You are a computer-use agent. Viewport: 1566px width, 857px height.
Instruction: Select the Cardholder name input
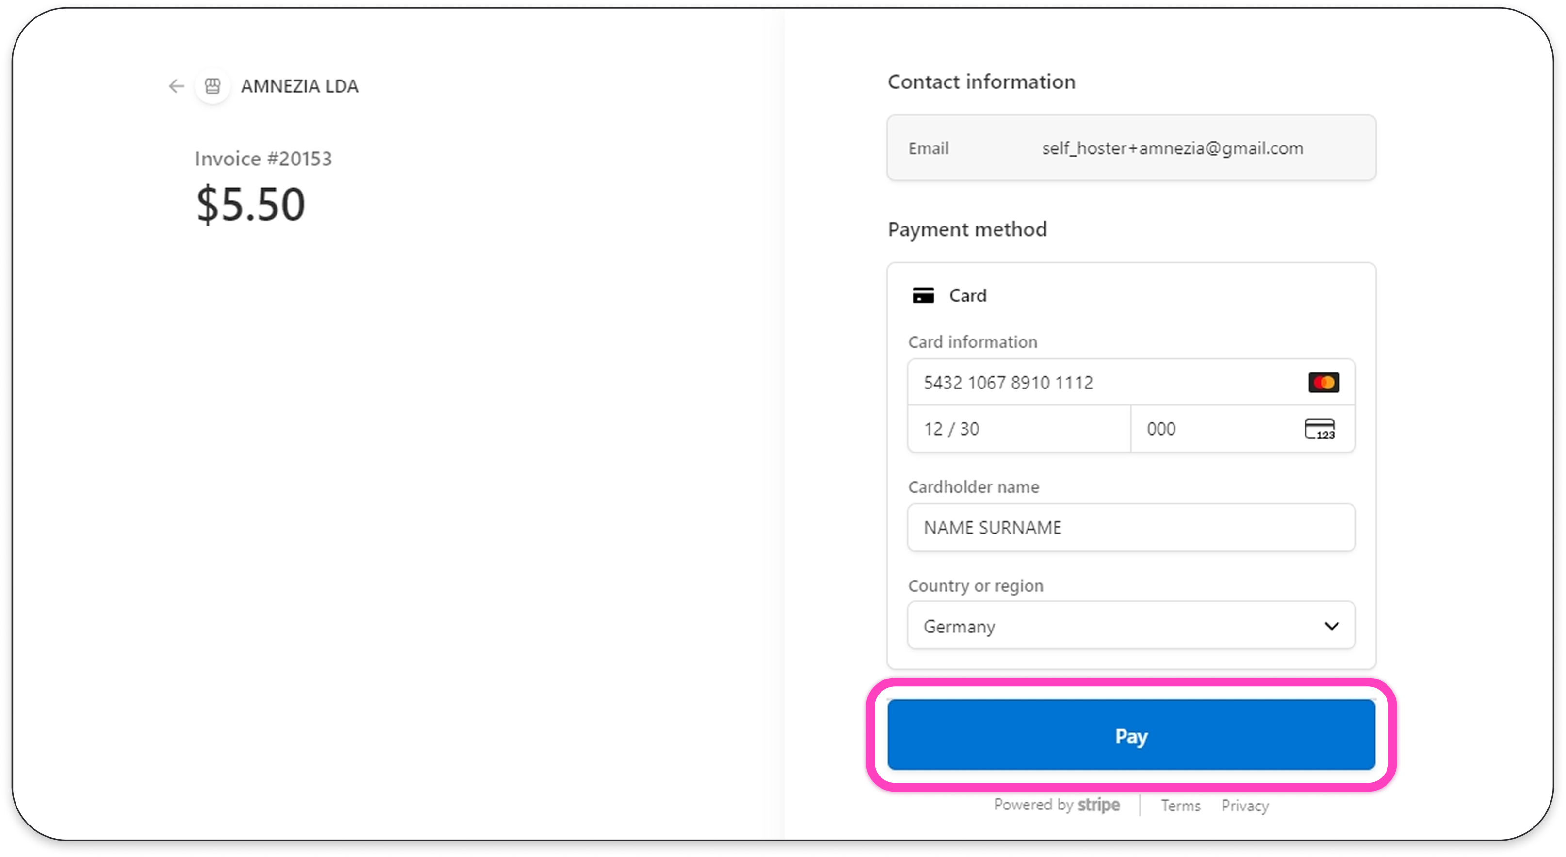1131,528
